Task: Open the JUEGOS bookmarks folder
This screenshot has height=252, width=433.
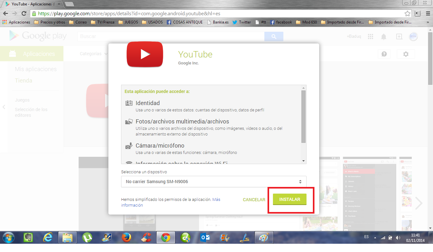Action: (x=128, y=22)
